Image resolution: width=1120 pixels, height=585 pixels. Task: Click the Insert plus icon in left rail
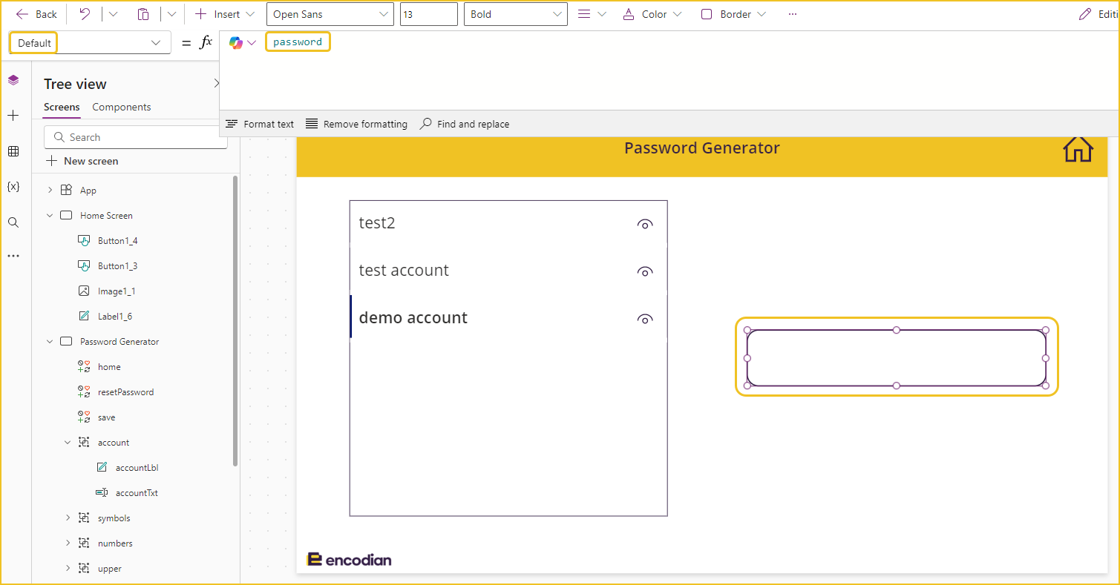(x=13, y=116)
